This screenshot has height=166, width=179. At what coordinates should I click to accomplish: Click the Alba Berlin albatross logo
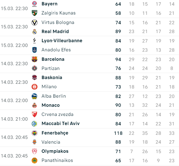[34, 96]
